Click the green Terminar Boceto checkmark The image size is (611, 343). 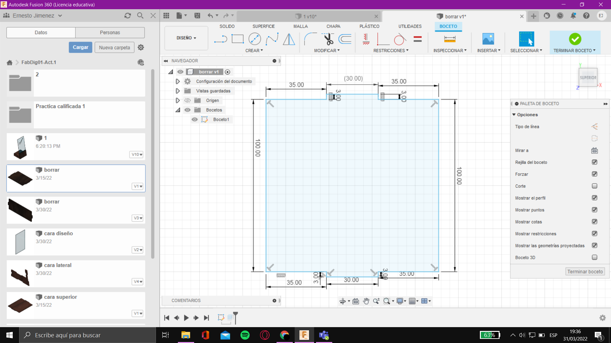point(575,39)
